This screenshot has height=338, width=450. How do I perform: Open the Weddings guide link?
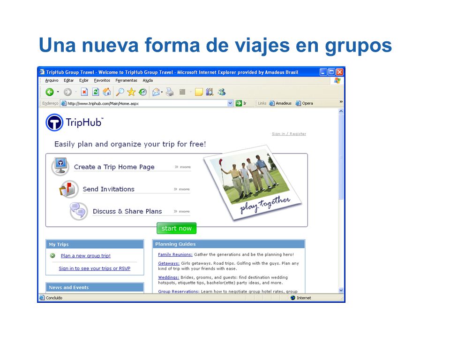[168, 277]
